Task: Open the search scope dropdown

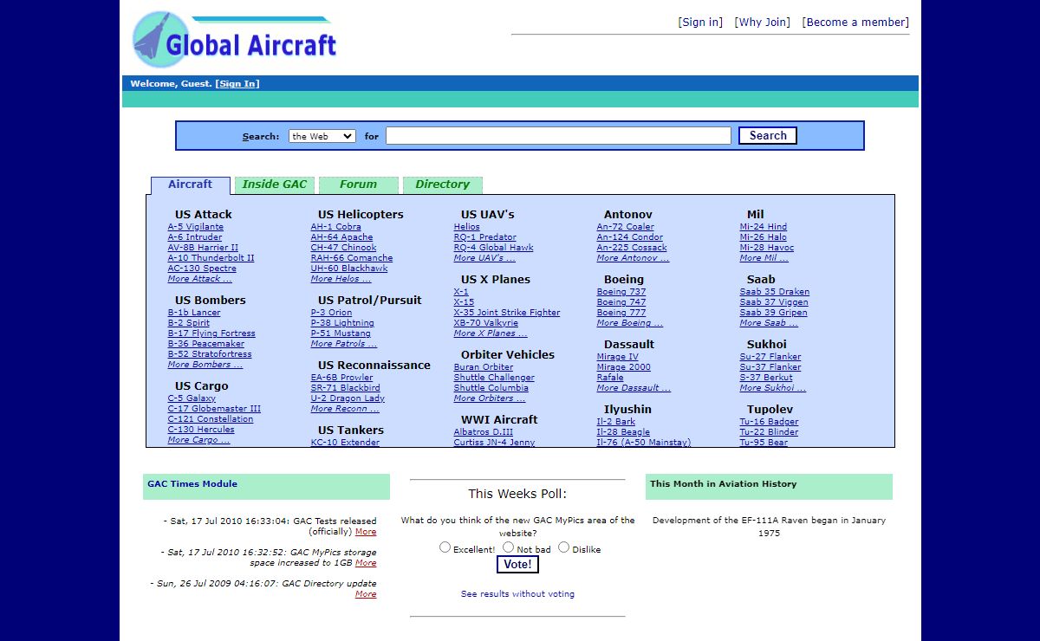Action: (x=322, y=136)
